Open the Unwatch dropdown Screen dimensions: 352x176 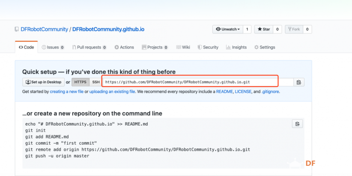tap(228, 29)
